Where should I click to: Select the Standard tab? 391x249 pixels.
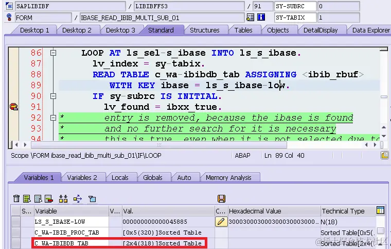(x=161, y=30)
